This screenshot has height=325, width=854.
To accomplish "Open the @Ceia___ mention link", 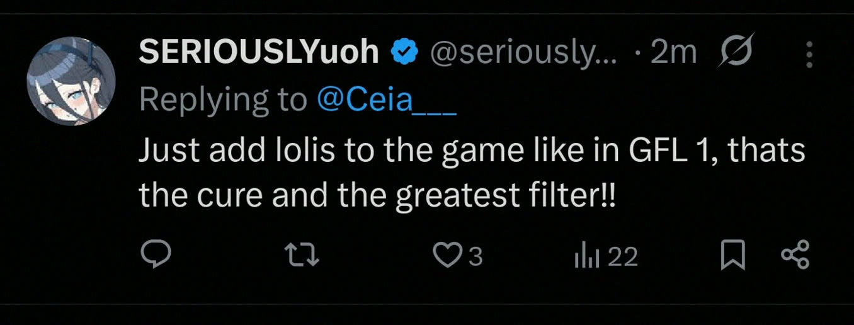I will [x=385, y=100].
